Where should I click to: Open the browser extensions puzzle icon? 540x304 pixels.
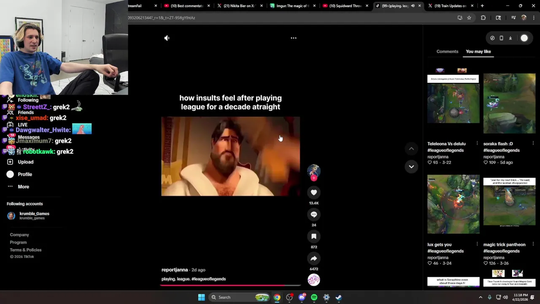(483, 18)
